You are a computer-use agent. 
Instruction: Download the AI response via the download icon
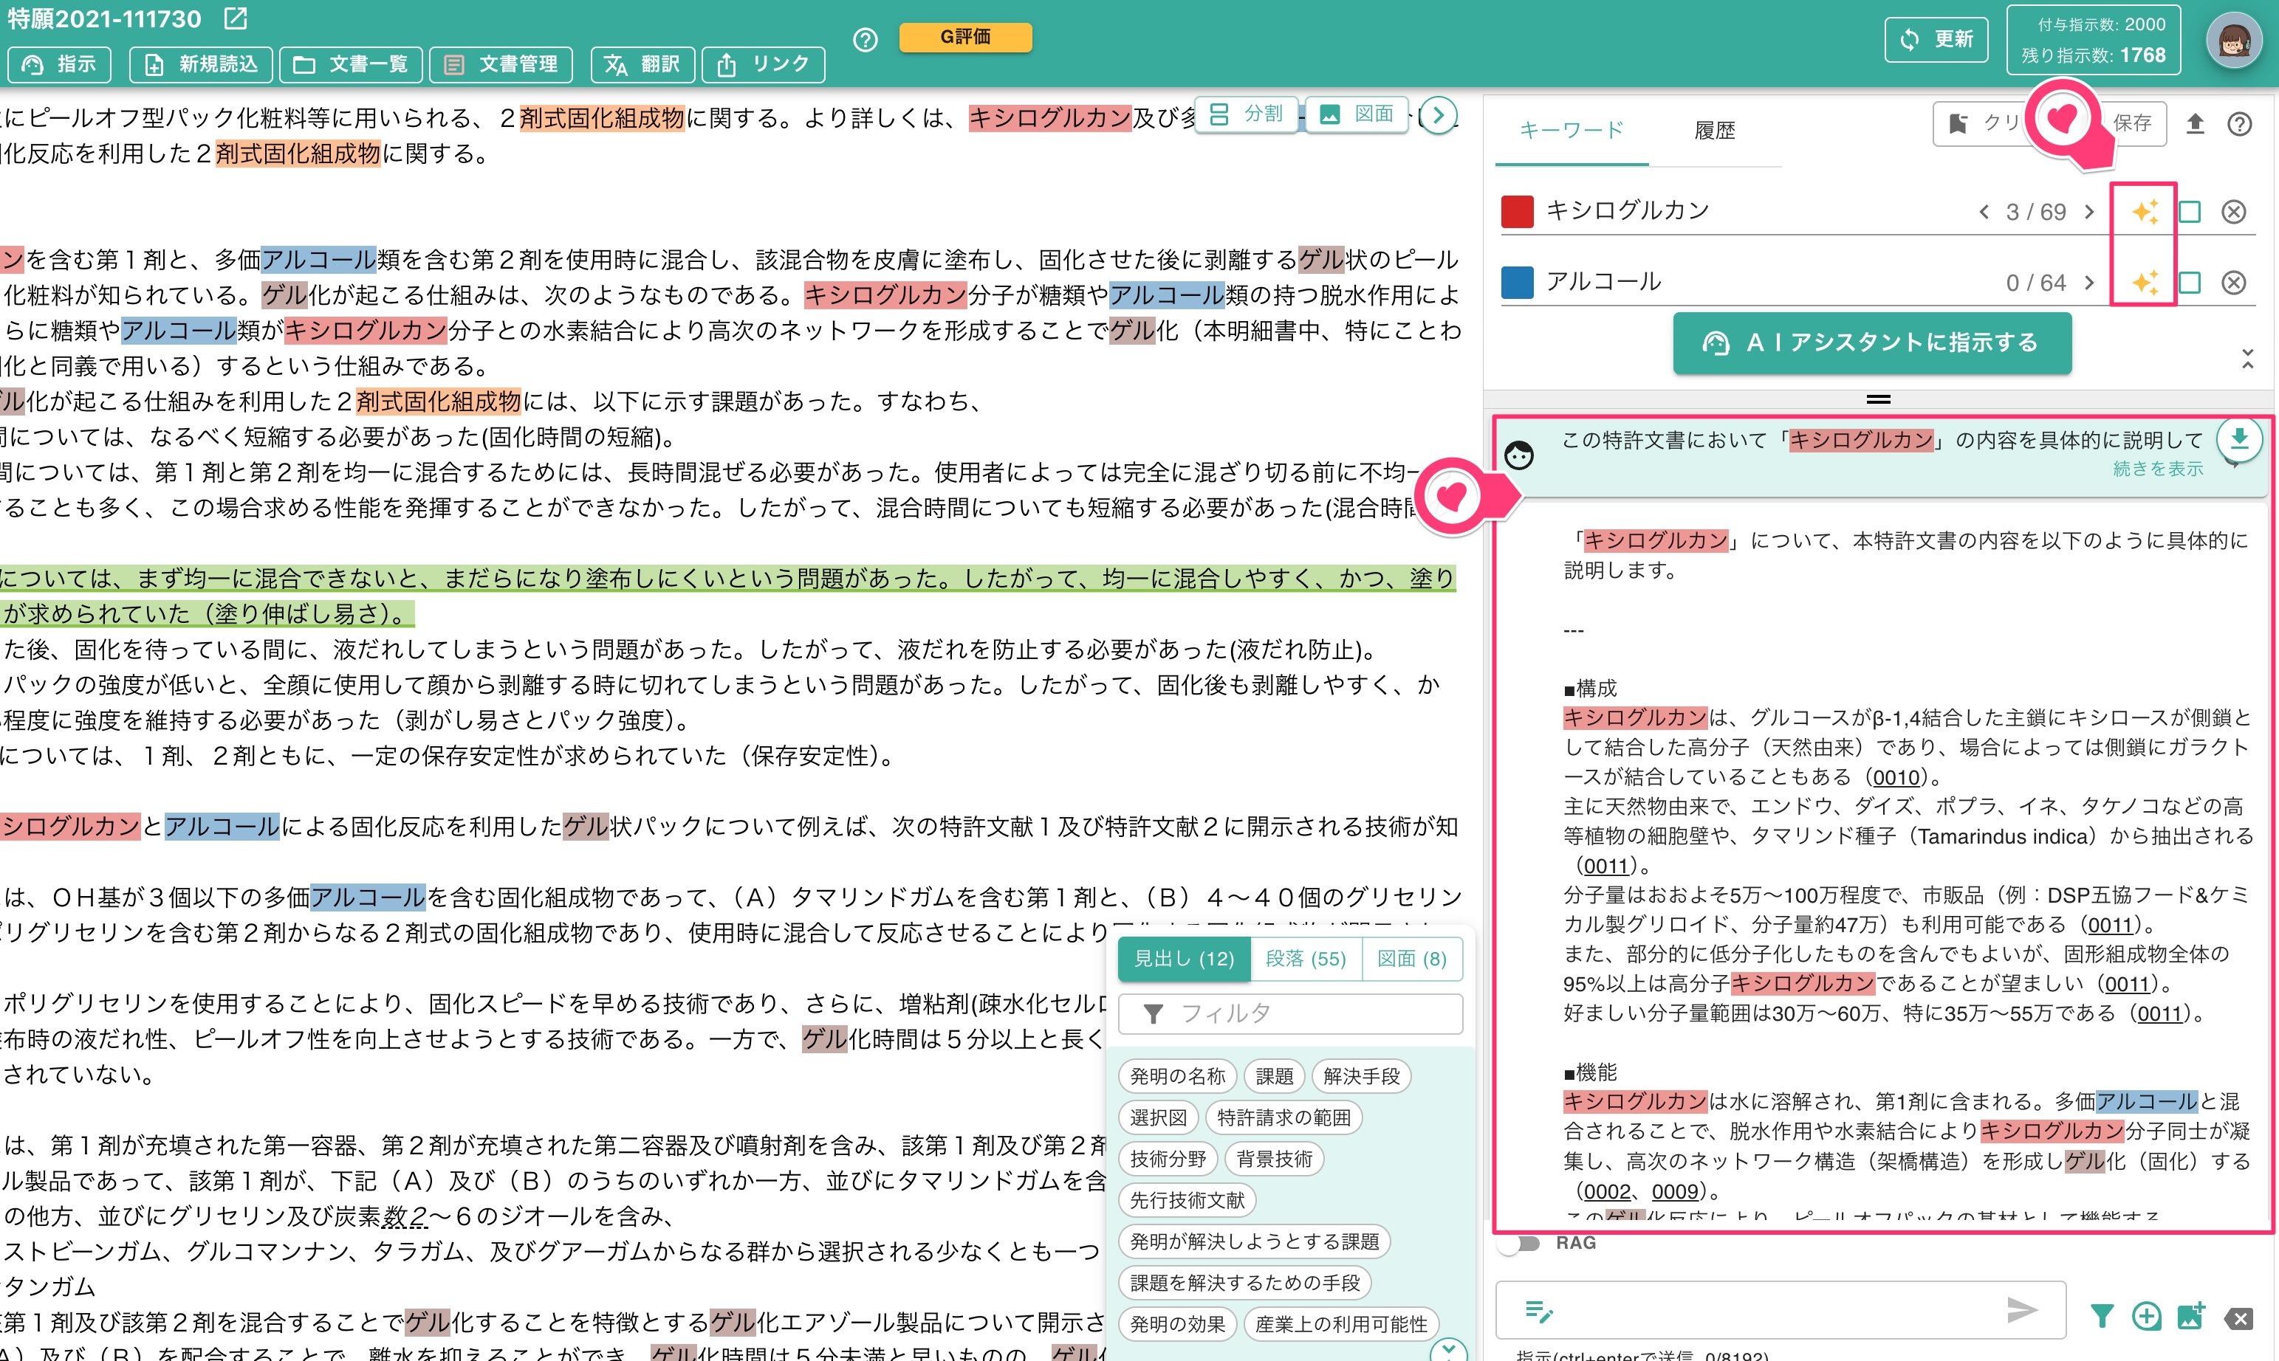coord(2238,438)
